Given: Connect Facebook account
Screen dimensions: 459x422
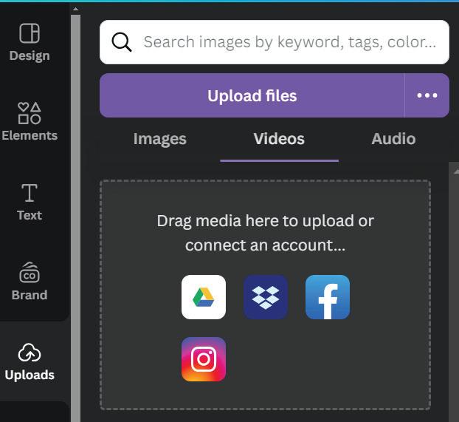Looking at the screenshot, I should 328,297.
